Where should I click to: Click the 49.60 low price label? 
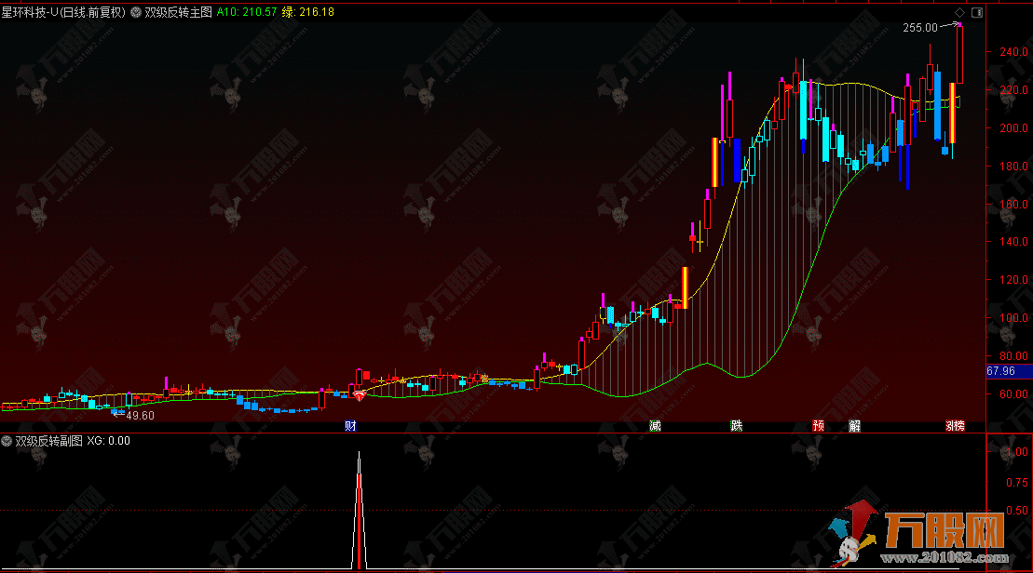(140, 415)
